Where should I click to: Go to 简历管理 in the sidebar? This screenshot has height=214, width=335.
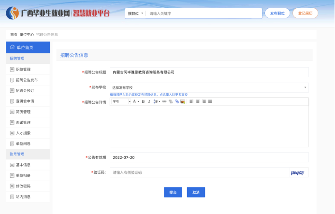tap(23, 112)
